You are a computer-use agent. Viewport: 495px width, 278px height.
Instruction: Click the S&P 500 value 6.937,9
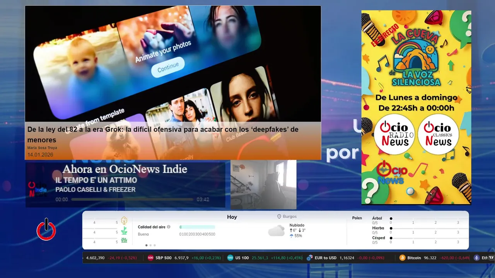pyautogui.click(x=181, y=258)
